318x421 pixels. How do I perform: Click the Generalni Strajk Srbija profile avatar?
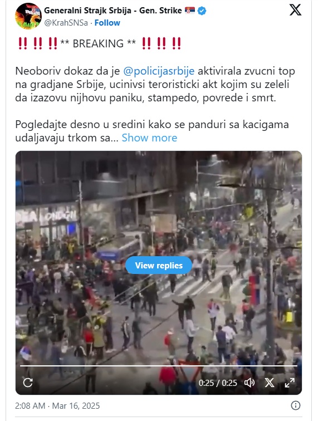coord(28,16)
